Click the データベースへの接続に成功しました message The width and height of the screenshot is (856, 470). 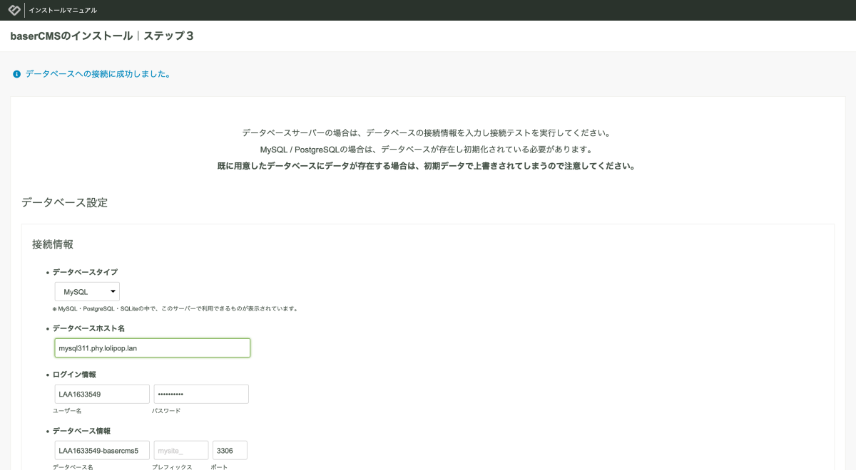point(98,74)
